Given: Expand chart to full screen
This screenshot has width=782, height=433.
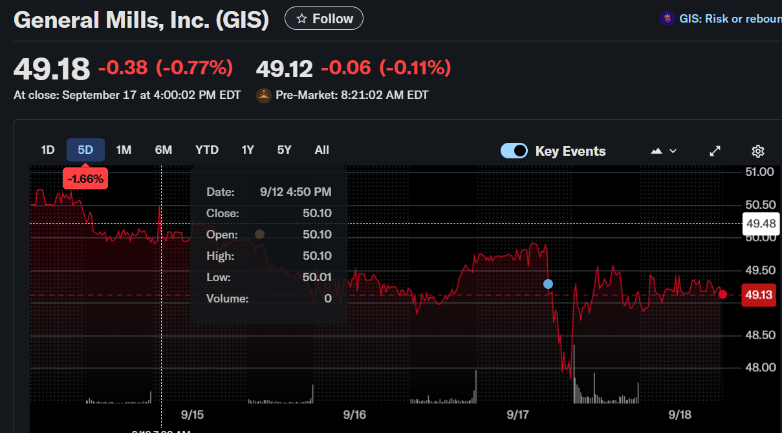Looking at the screenshot, I should (x=715, y=151).
